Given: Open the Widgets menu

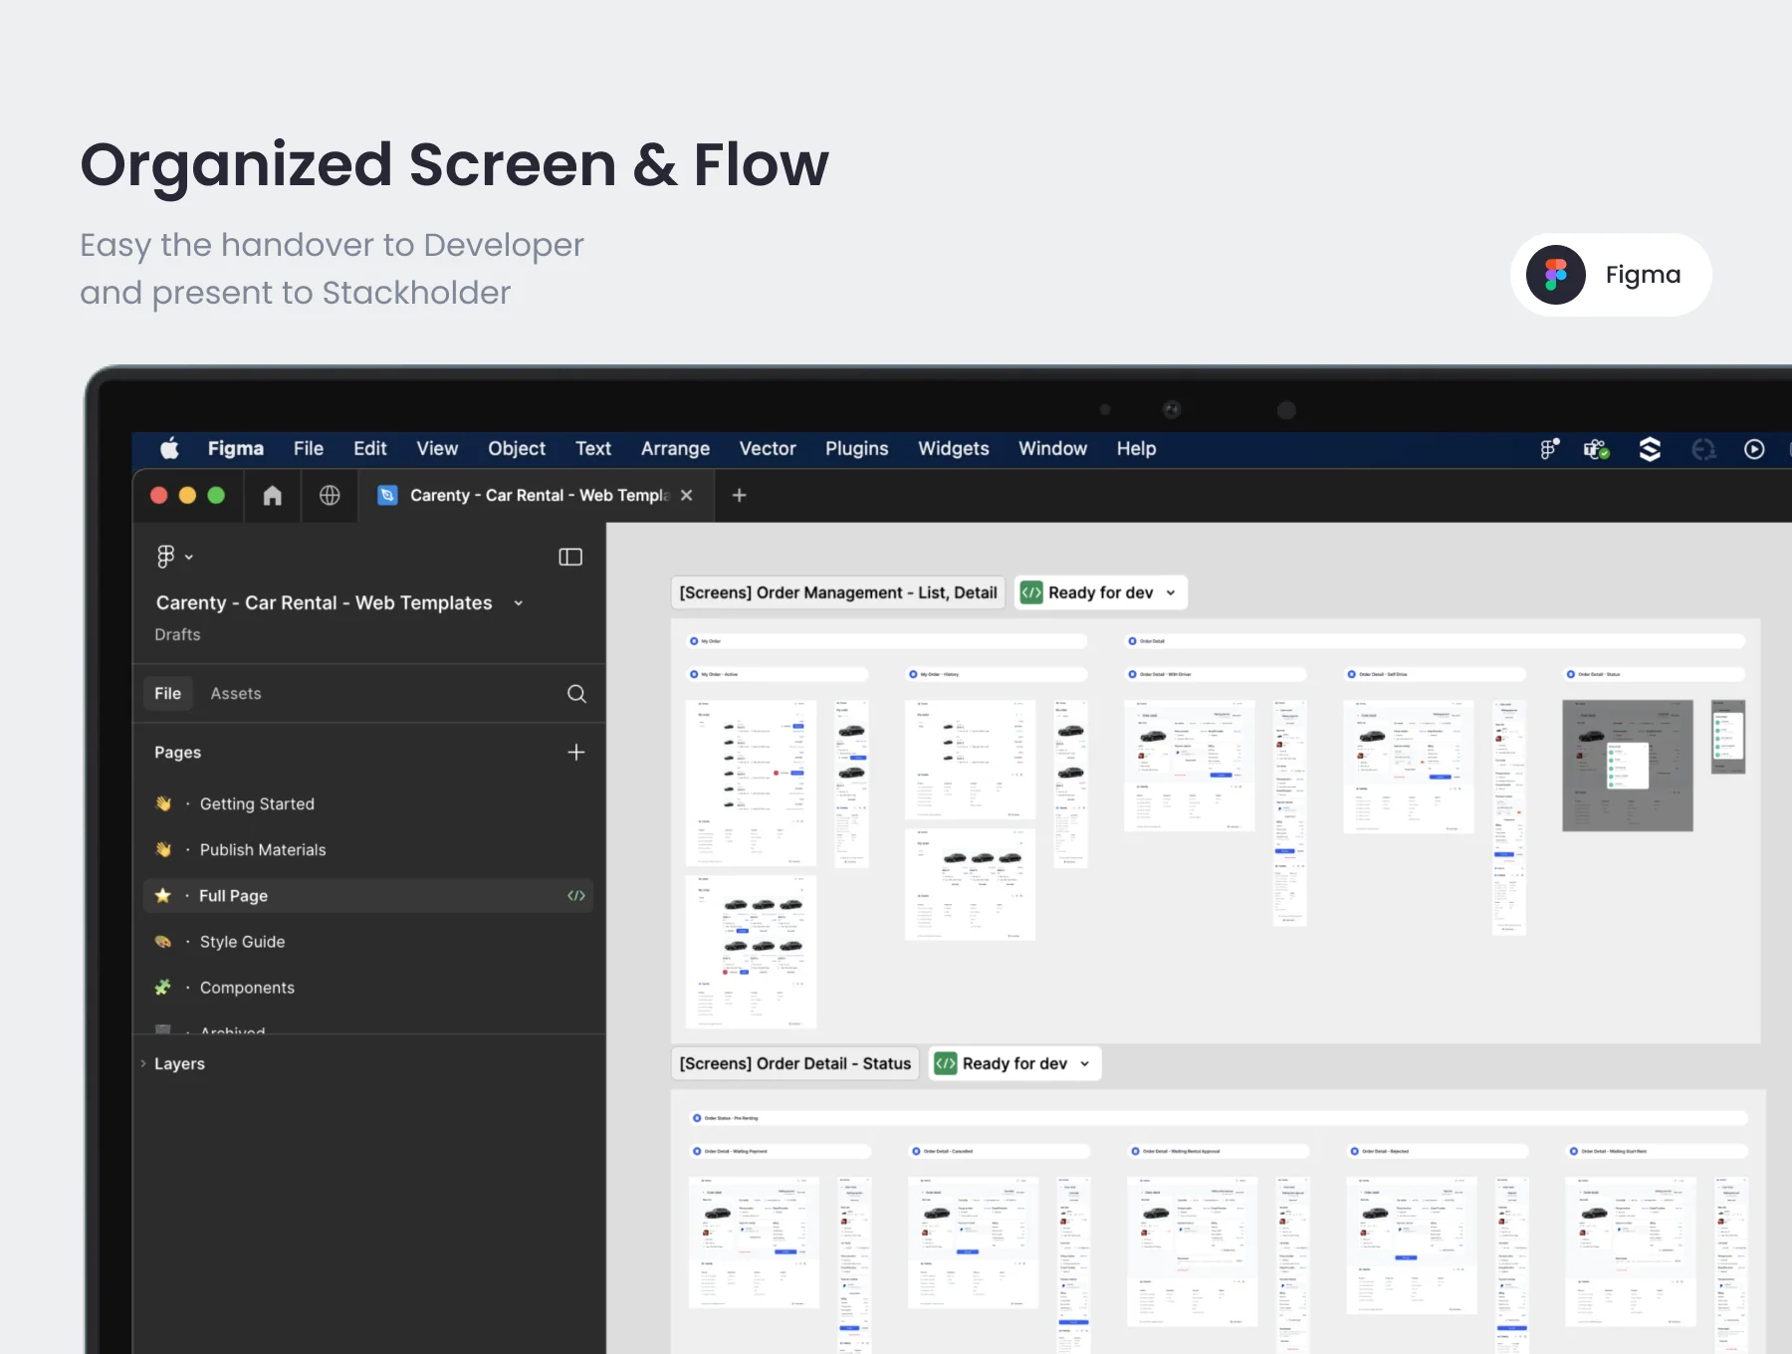Looking at the screenshot, I should [x=954, y=449].
